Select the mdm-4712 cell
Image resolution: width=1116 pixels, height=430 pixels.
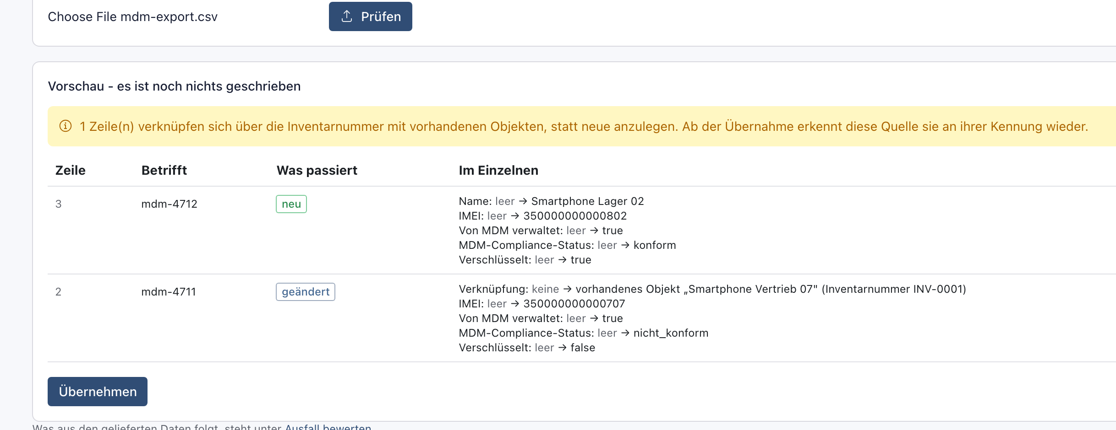(169, 204)
